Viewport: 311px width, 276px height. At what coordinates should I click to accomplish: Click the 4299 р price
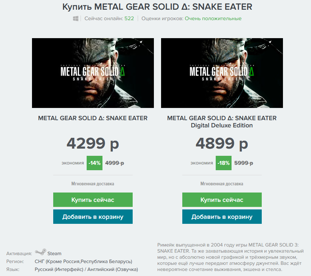93,144
